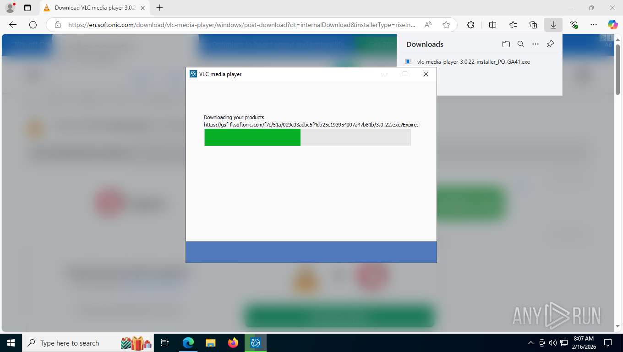Image resolution: width=623 pixels, height=352 pixels.
Task: Click the Edge profile avatar icon
Action: tap(10, 8)
